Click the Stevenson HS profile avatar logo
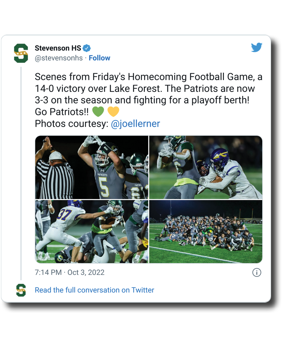Image resolution: width=283 pixels, height=348 pixels. point(21,53)
